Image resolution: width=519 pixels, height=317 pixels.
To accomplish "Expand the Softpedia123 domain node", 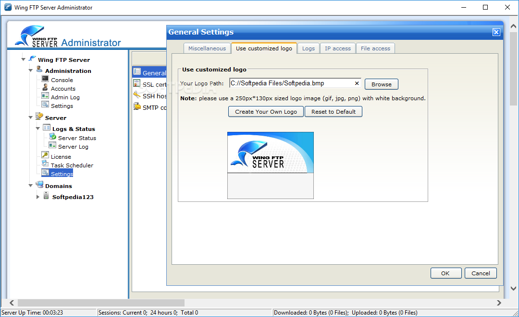I will click(x=38, y=197).
